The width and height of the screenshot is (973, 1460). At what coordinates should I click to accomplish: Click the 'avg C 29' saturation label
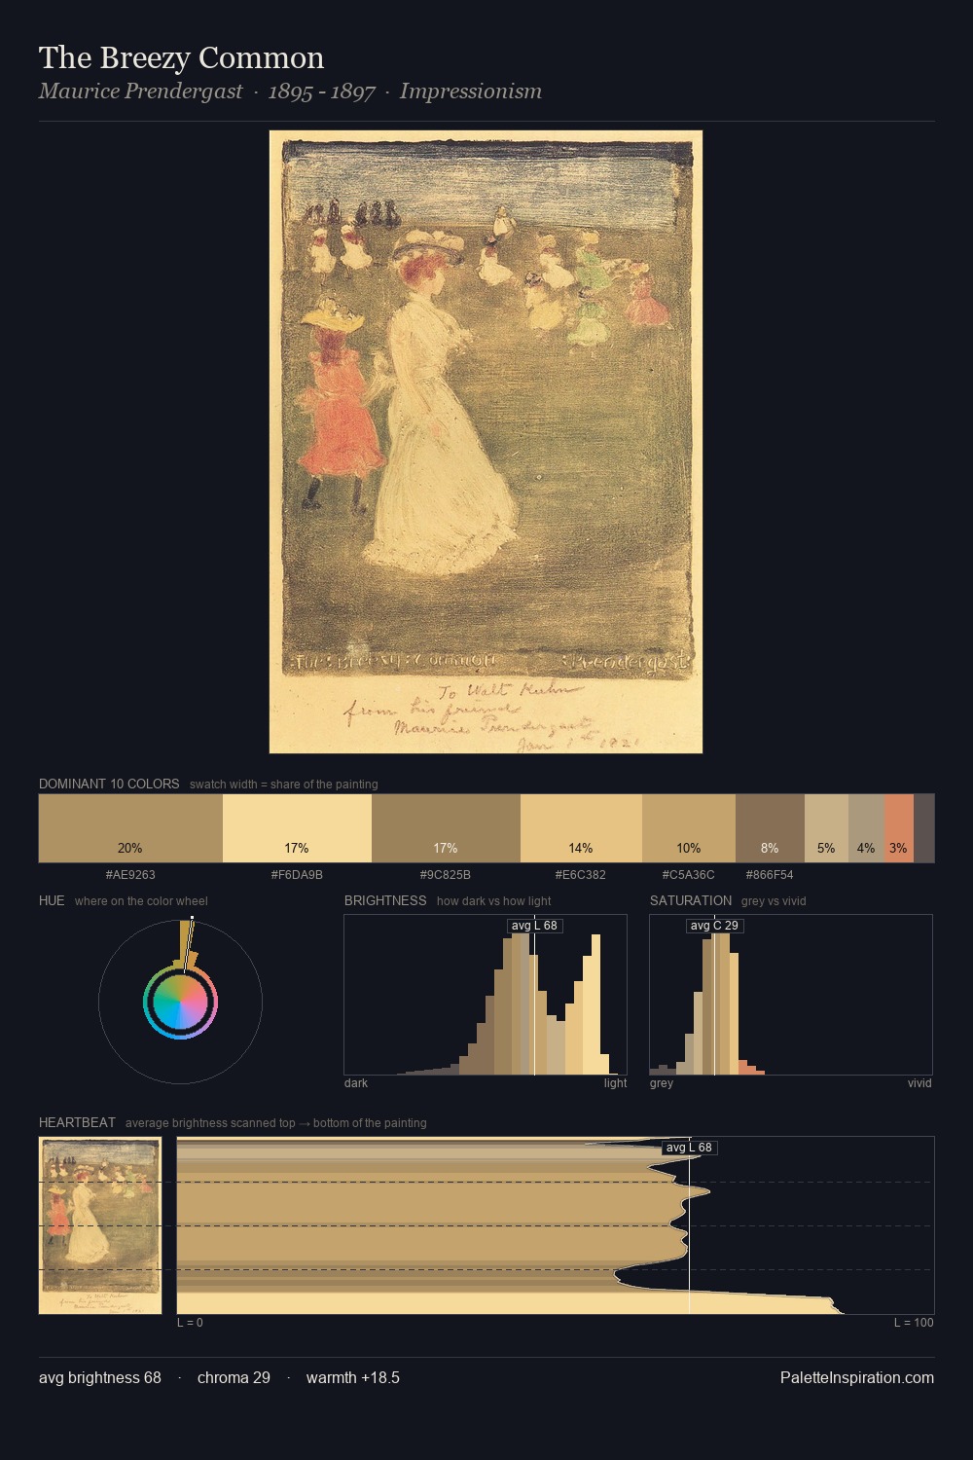pyautogui.click(x=714, y=926)
